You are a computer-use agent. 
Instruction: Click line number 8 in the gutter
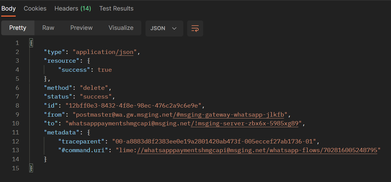point(17,105)
